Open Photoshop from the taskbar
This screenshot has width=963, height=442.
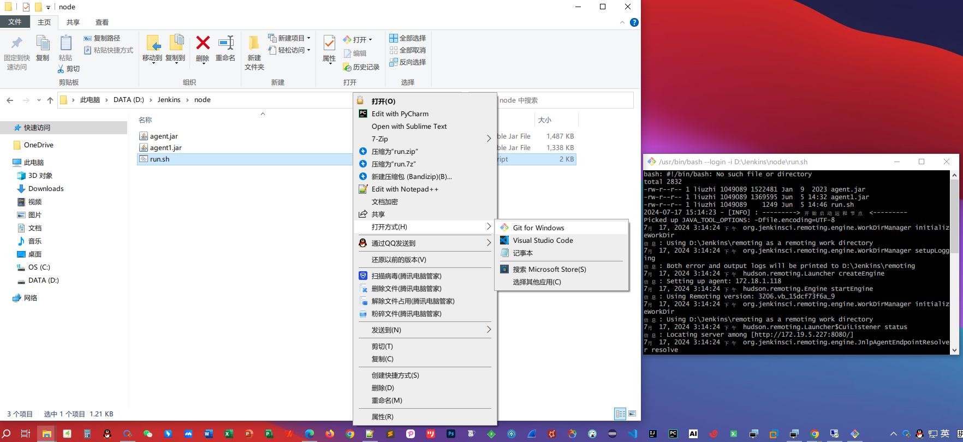451,434
